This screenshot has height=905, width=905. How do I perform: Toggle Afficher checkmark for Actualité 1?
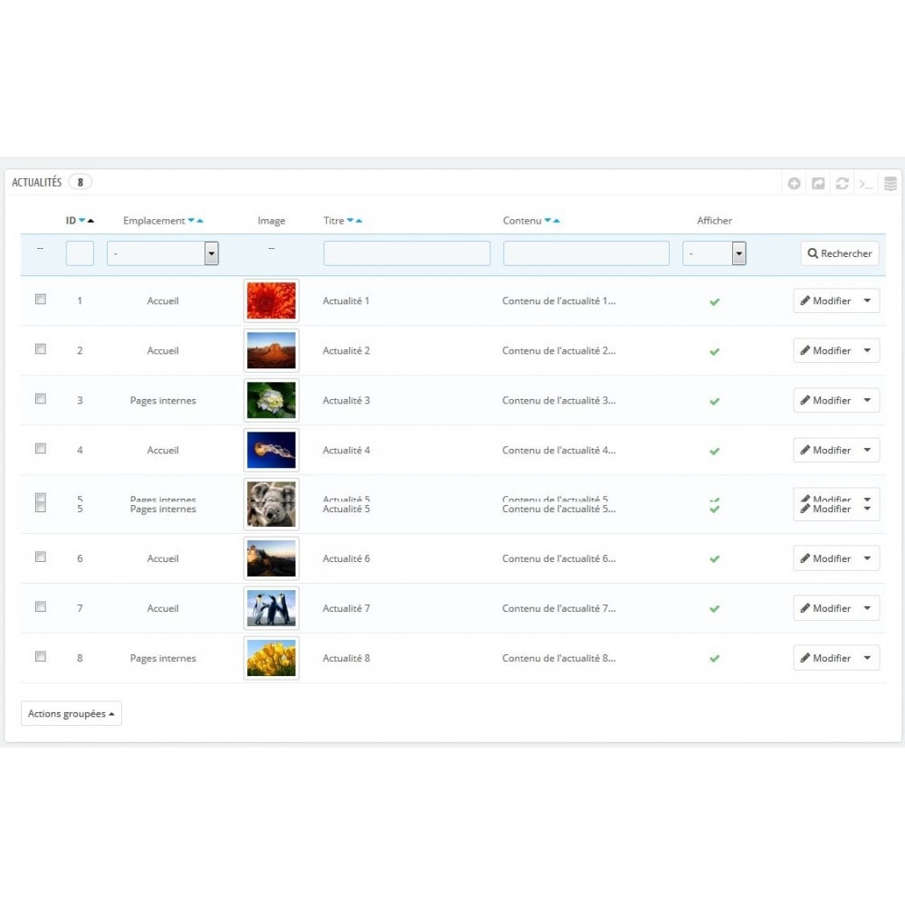(x=715, y=302)
